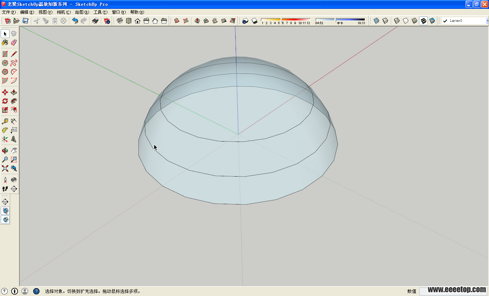
Task: Activate the Orbit tool
Action: coord(5,151)
